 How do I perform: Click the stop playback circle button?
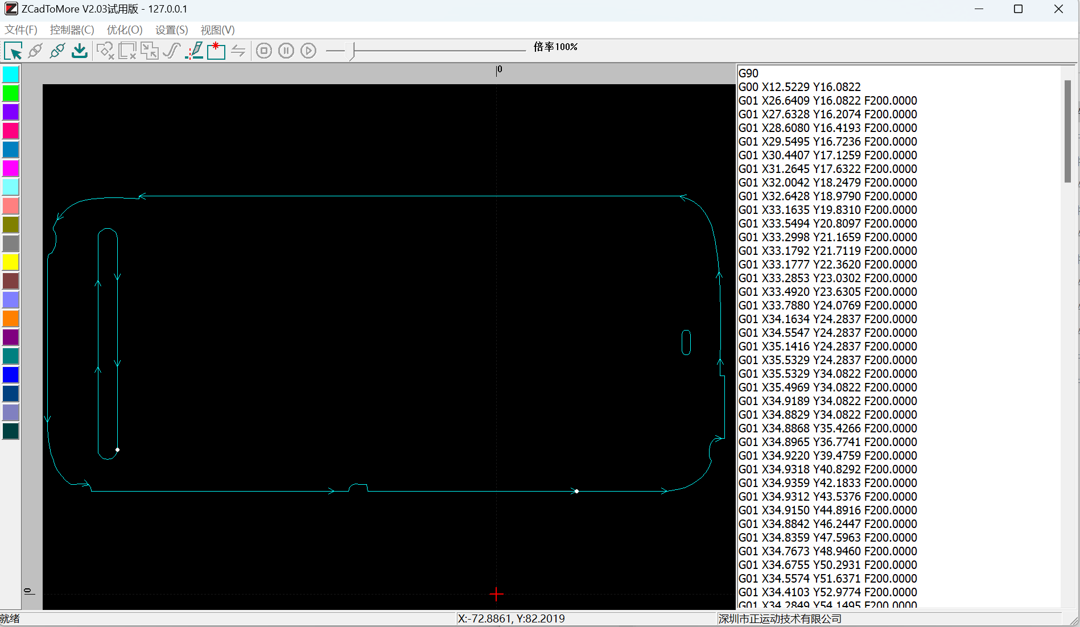pyautogui.click(x=264, y=51)
